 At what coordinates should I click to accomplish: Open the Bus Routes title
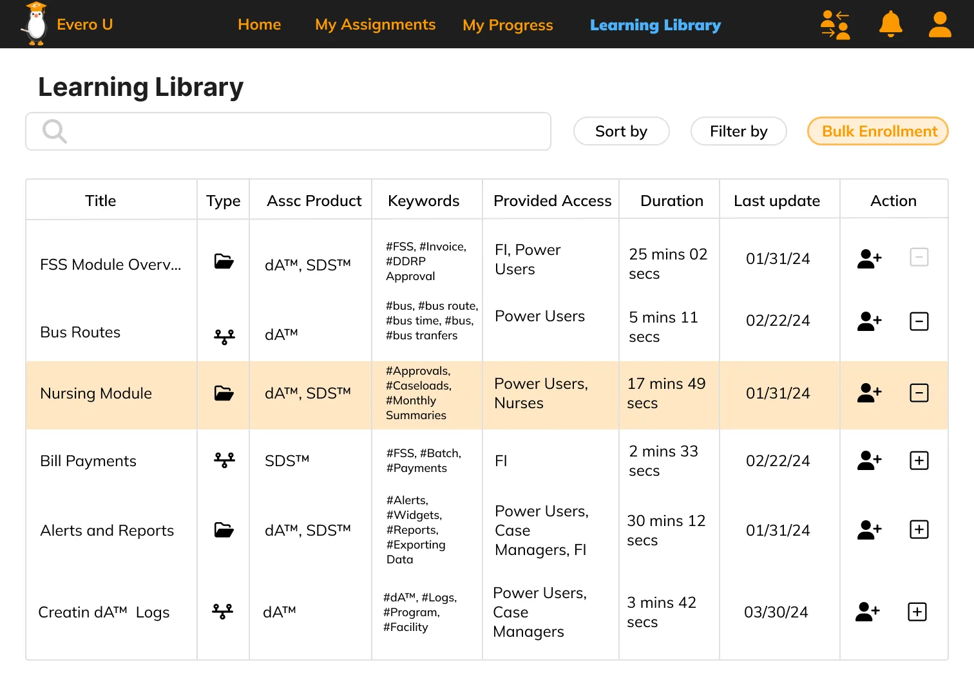tap(81, 332)
